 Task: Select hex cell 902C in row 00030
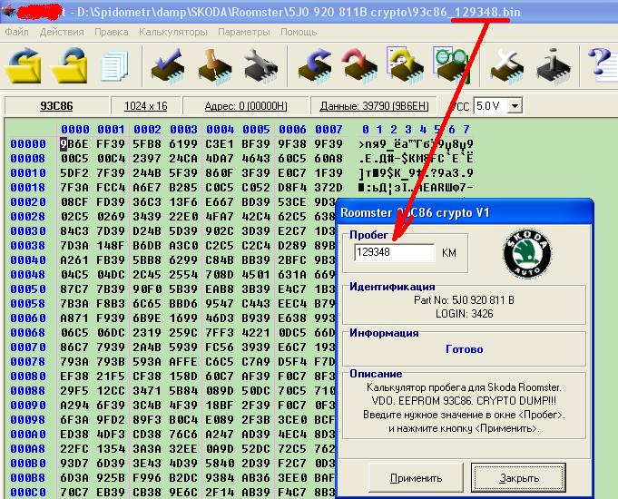pos(220,231)
